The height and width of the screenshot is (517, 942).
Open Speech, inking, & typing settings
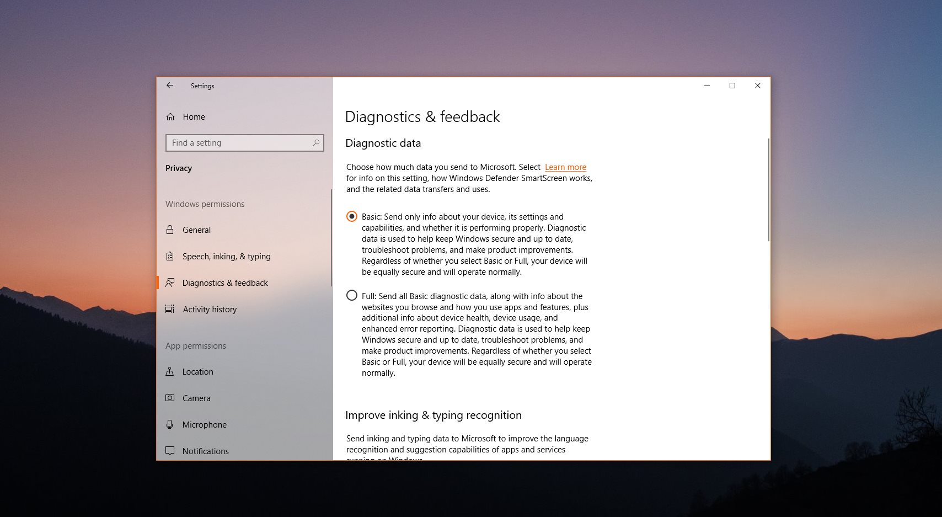click(226, 257)
